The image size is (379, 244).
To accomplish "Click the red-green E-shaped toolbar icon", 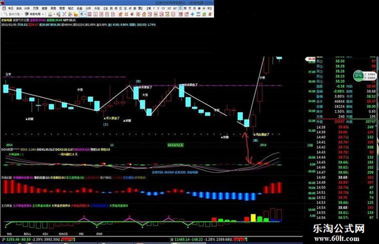I will [58, 14].
